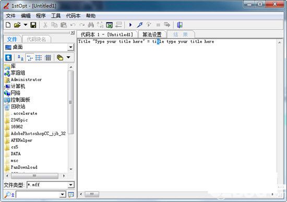The height and width of the screenshot is (202, 287).
Task: Select the 网络 item
Action: tap(15, 93)
